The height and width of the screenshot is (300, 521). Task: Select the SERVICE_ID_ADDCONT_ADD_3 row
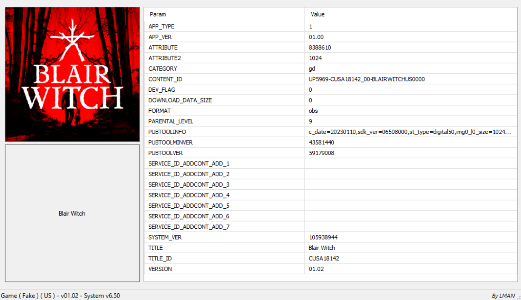pyautogui.click(x=331, y=184)
